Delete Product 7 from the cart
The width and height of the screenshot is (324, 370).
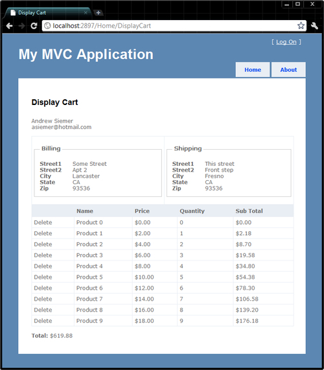pyautogui.click(x=43, y=299)
